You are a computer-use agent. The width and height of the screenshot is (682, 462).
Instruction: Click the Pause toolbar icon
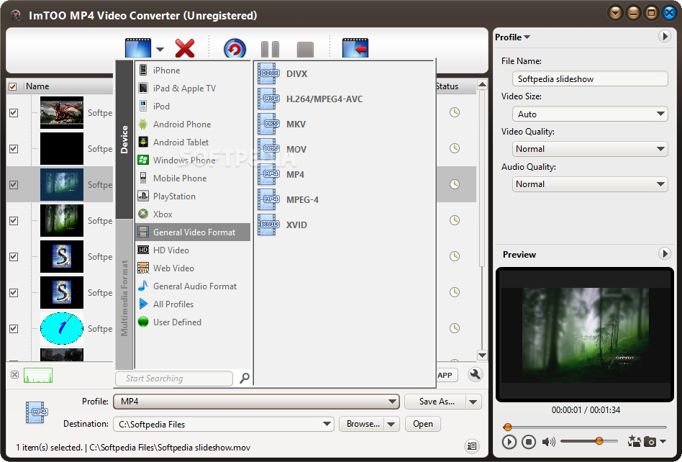(x=270, y=49)
